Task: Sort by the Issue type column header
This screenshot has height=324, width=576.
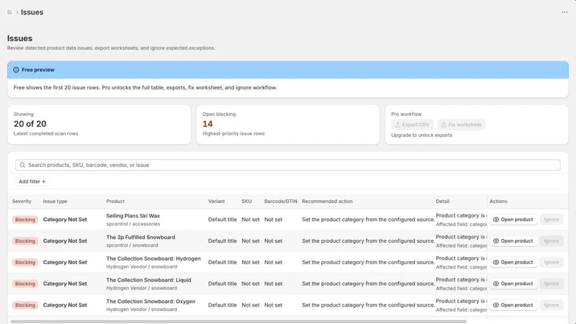Action: pyautogui.click(x=55, y=202)
